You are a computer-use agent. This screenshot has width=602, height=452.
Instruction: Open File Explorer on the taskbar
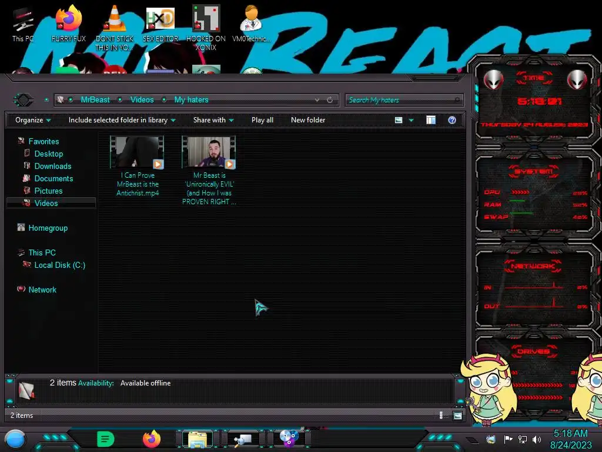(198, 439)
